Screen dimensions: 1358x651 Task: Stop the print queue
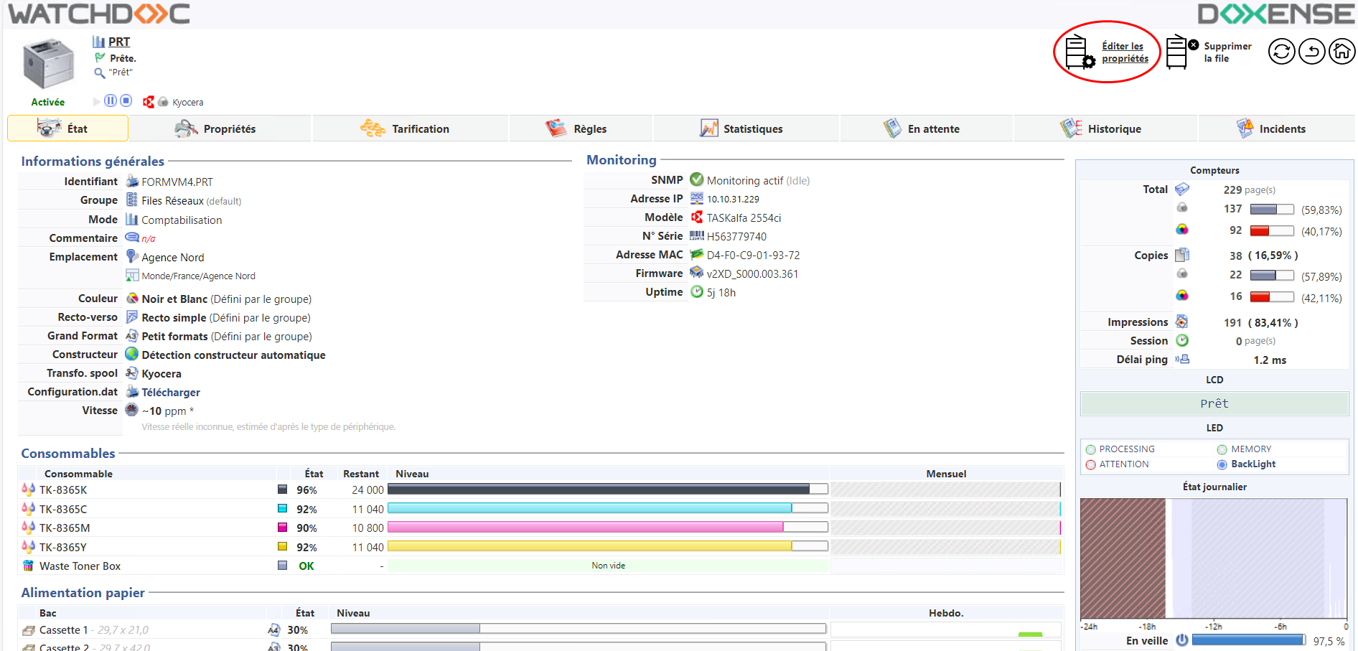click(126, 101)
